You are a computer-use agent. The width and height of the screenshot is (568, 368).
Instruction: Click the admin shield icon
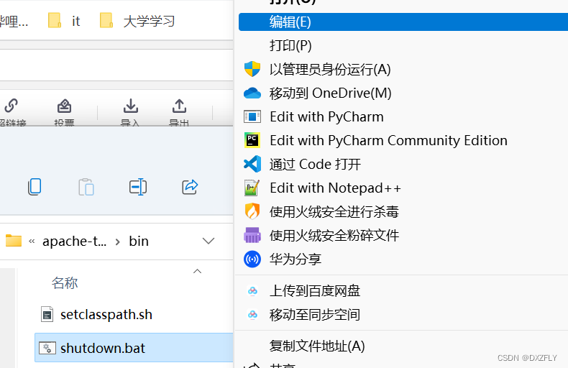pos(252,69)
